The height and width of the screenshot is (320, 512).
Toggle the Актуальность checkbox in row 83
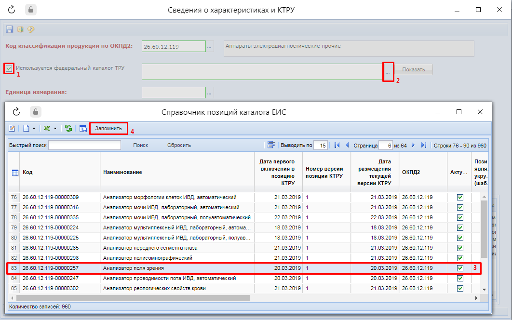point(460,268)
